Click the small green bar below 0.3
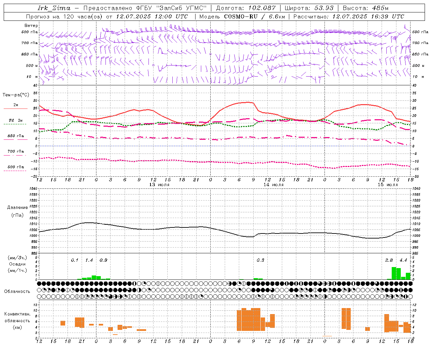 point(256,279)
